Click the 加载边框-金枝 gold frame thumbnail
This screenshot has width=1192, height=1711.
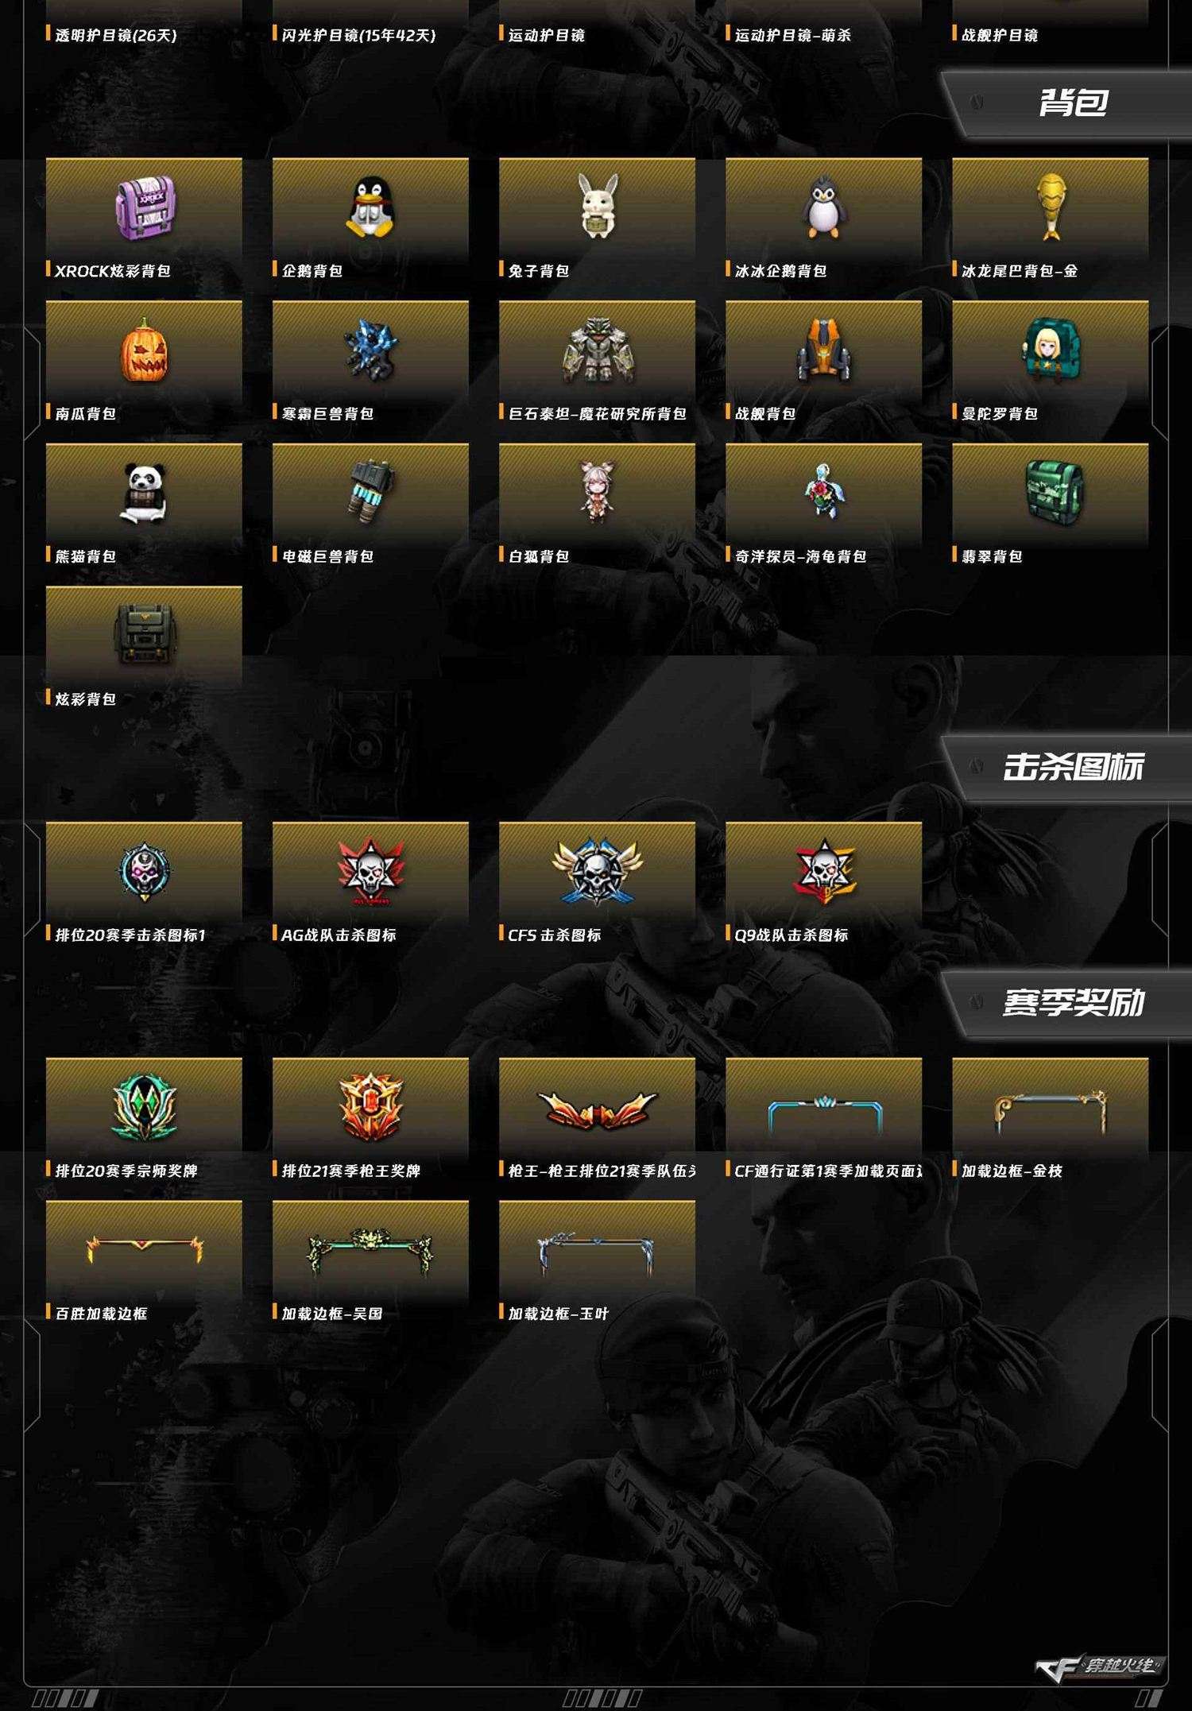coord(1050,1111)
